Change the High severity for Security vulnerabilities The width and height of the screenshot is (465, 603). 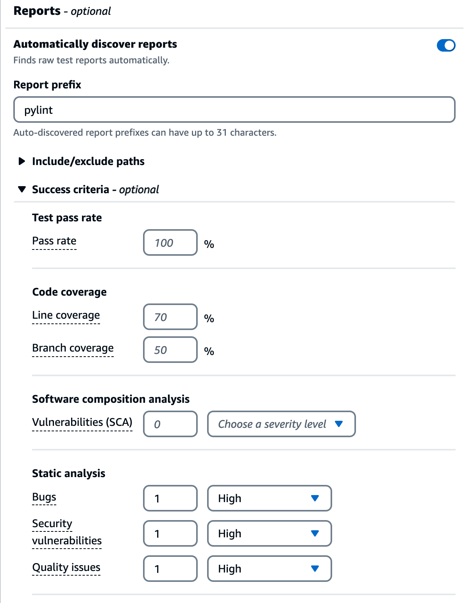269,533
